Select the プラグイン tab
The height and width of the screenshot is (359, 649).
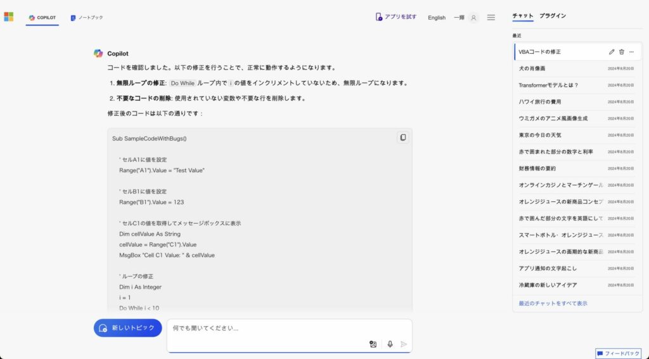point(553,16)
